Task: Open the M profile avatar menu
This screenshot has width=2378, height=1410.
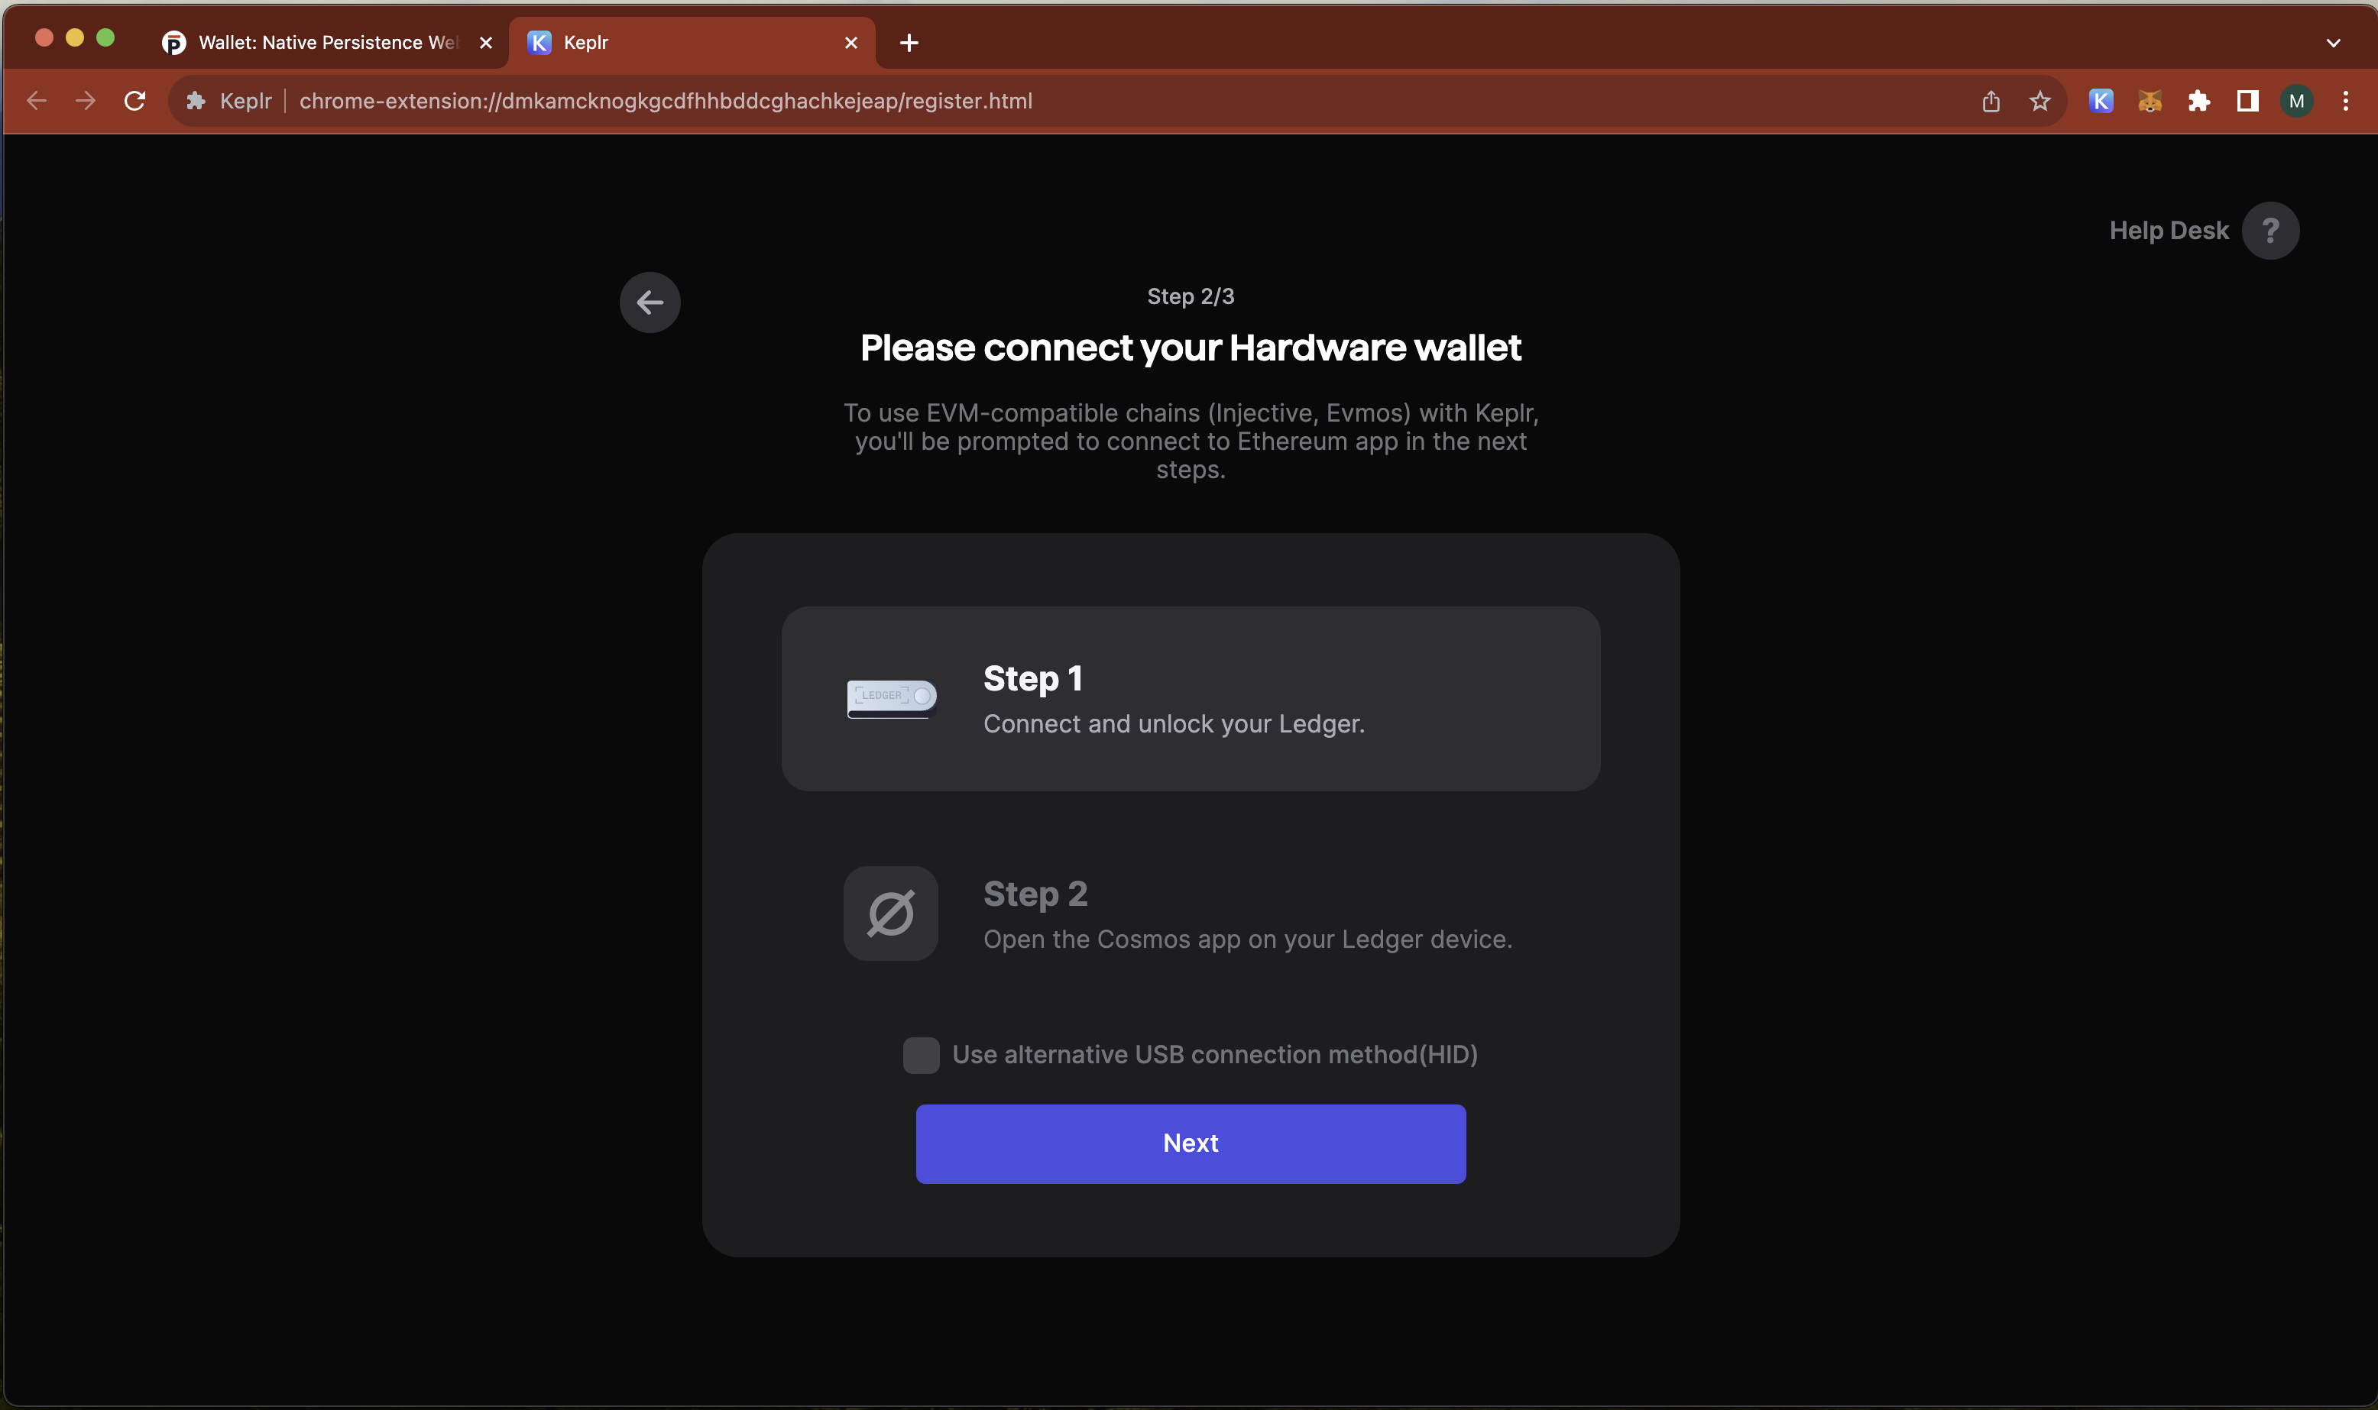Action: point(2296,101)
